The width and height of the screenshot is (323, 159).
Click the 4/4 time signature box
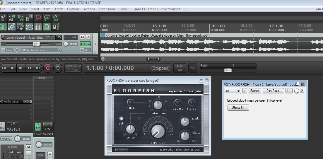point(193,68)
